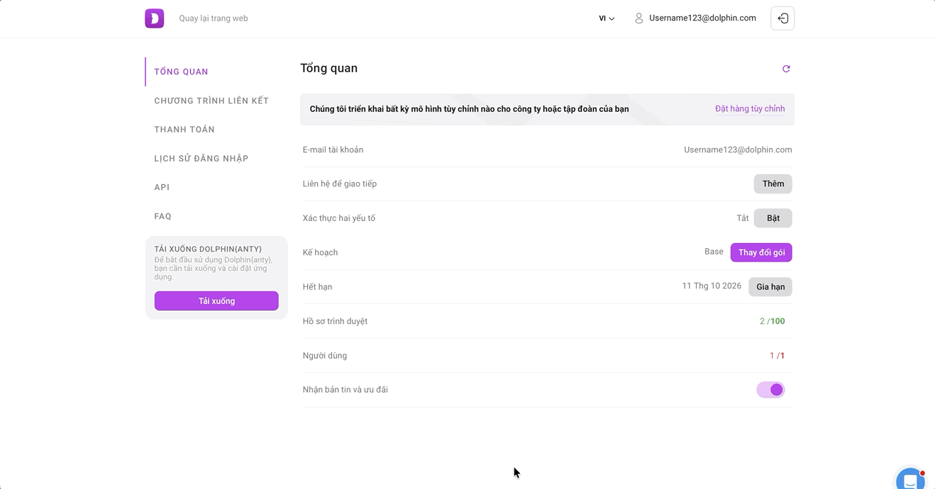Click users count 1 /1
Screen dimensions: 935x489
[x=778, y=356]
